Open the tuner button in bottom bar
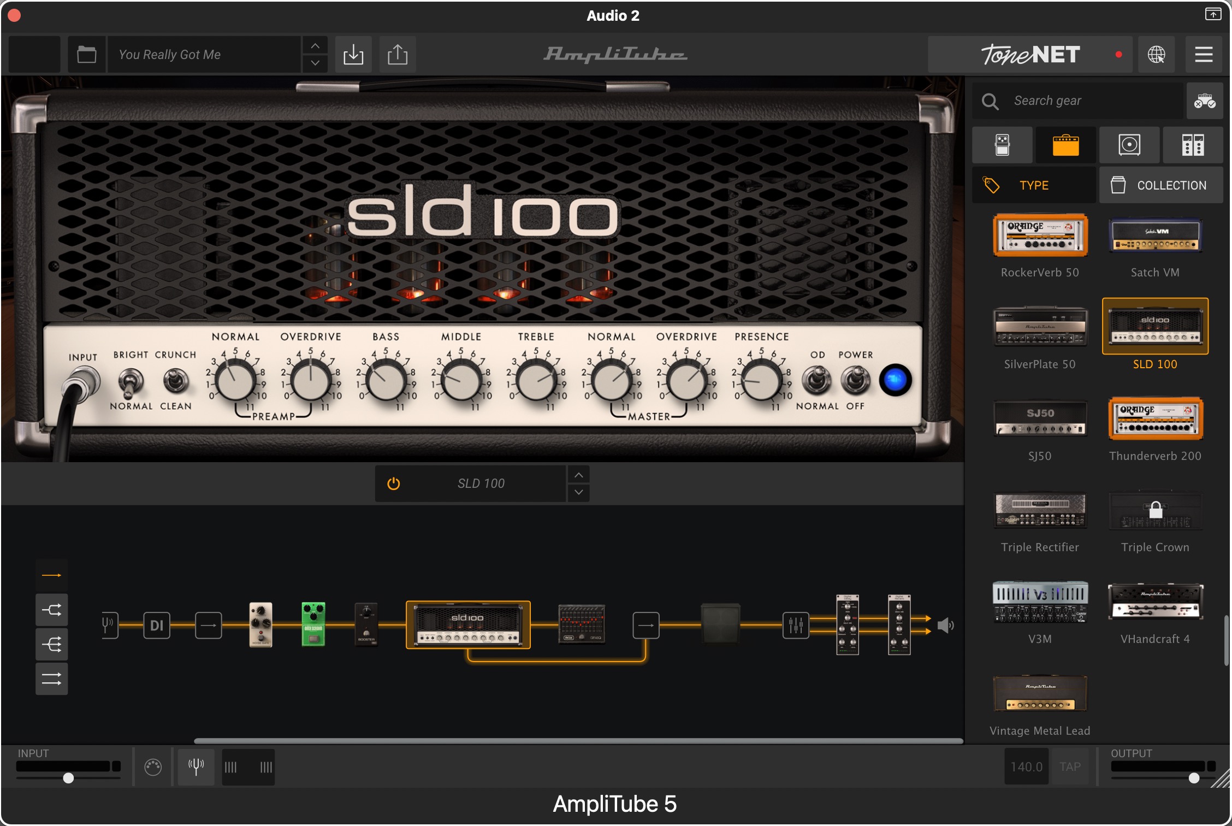1232x826 pixels. tap(196, 767)
